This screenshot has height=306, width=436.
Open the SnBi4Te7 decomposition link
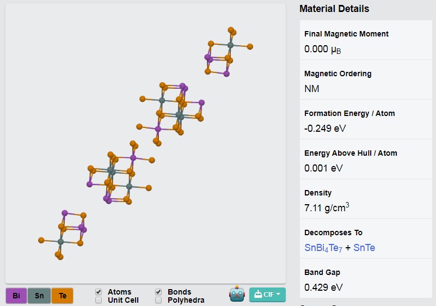click(x=323, y=248)
